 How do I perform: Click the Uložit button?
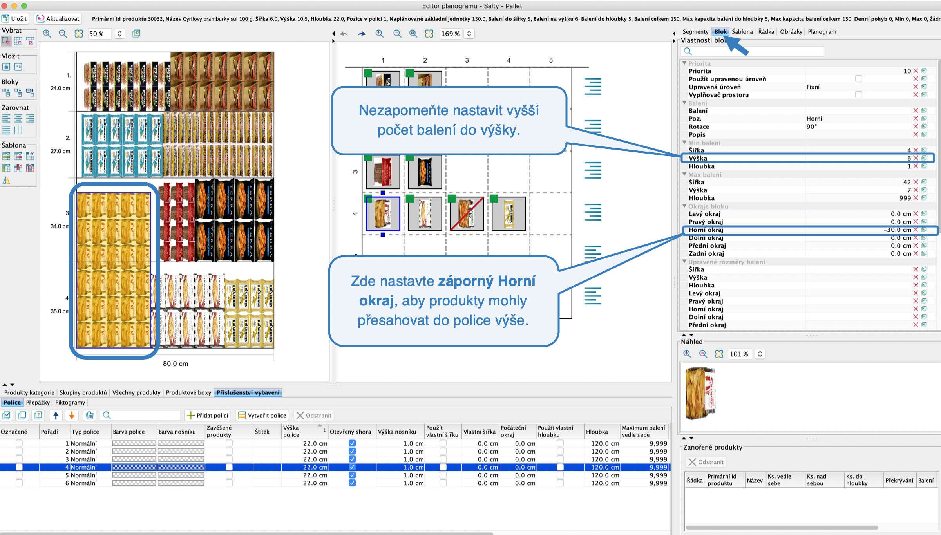14,18
